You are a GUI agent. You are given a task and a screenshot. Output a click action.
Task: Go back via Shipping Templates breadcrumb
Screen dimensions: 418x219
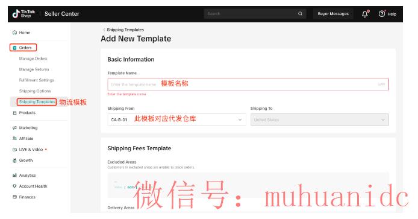click(125, 30)
